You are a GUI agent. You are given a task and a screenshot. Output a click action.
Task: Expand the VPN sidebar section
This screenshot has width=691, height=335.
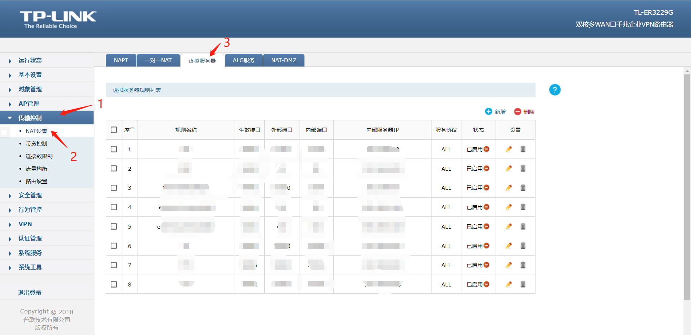(x=25, y=224)
